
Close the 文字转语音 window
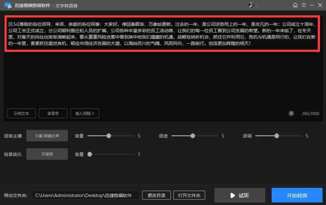[320, 5]
